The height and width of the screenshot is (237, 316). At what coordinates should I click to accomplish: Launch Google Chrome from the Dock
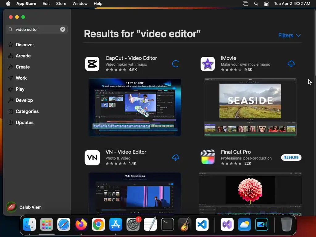pyautogui.click(x=98, y=224)
